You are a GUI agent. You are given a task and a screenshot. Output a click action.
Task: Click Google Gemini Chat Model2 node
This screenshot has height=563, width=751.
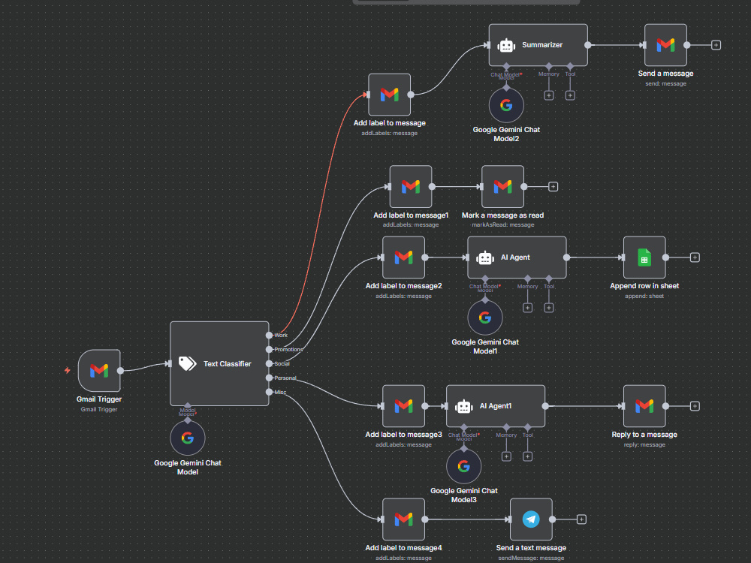point(506,105)
